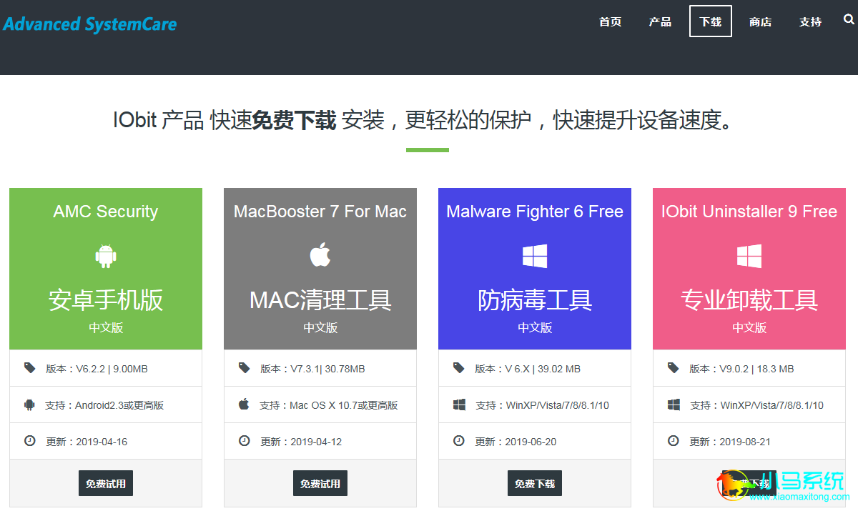The width and height of the screenshot is (858, 511).
Task: Click 防病毒工具 heading
Action: (x=535, y=300)
